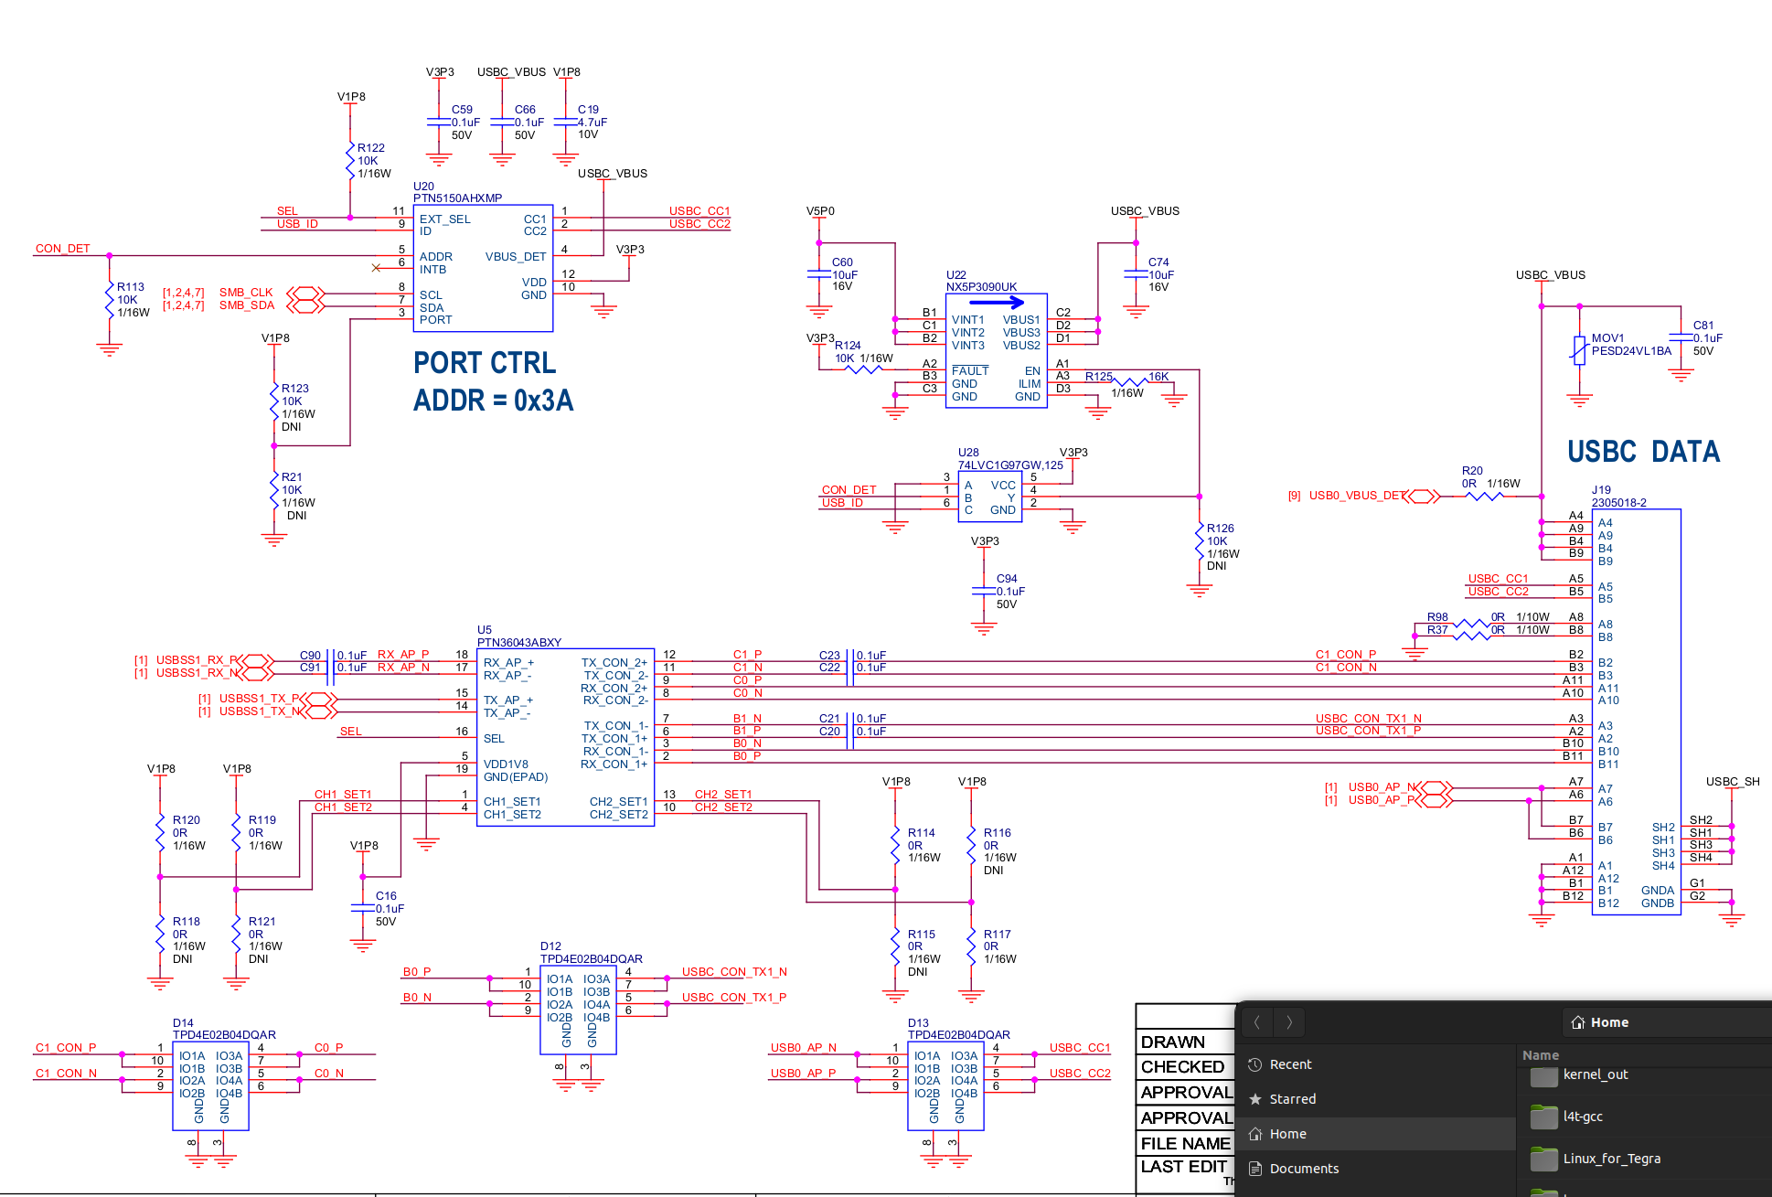Click the forward navigation arrow in Files
Image resolution: width=1772 pixels, height=1197 pixels.
[x=1289, y=1022]
